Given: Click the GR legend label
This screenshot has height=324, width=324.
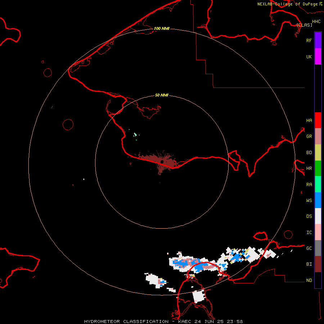Looking at the screenshot, I should click(x=309, y=136).
